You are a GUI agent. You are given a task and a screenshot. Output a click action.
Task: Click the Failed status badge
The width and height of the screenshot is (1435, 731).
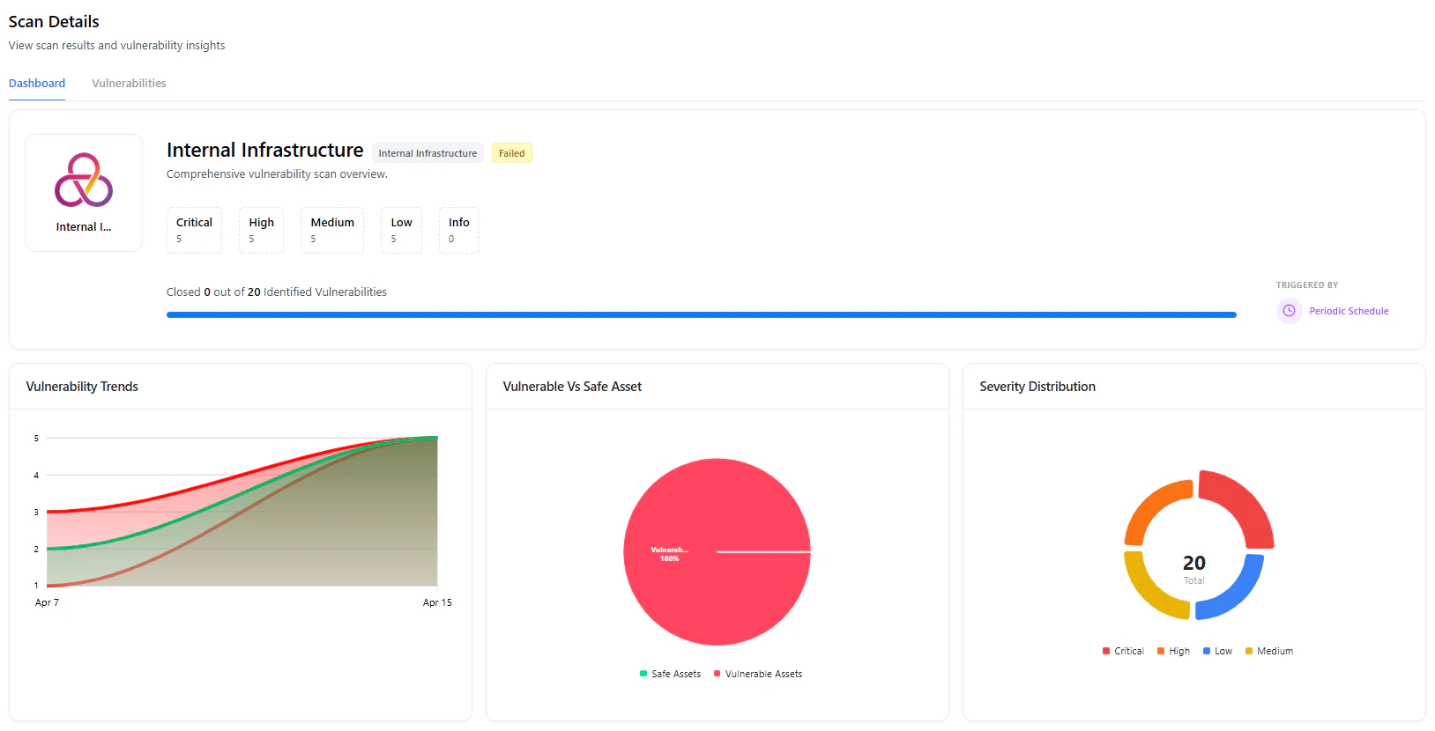coord(511,153)
